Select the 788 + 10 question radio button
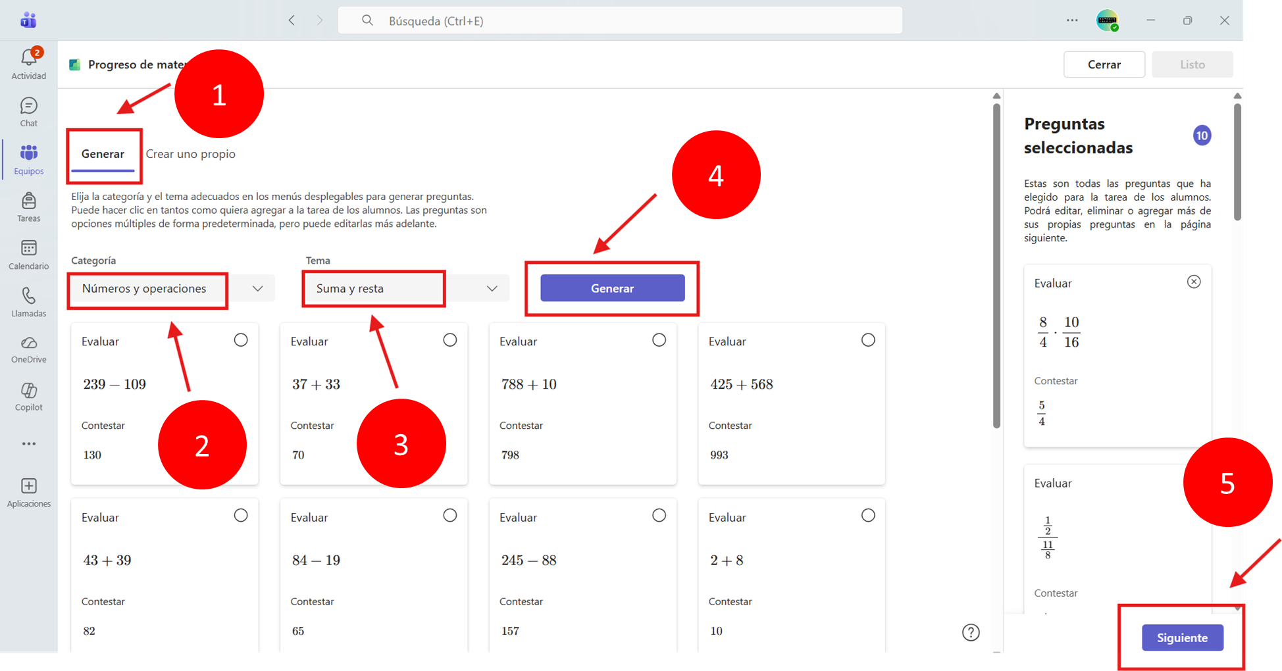 click(x=659, y=340)
